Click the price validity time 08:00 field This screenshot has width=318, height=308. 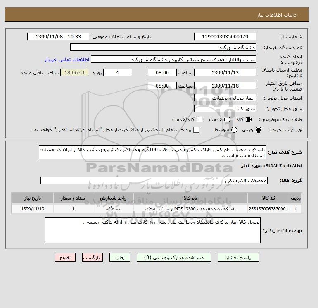[162, 86]
